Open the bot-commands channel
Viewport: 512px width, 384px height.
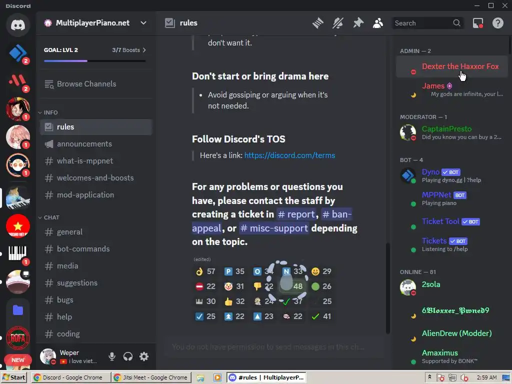tap(96, 249)
